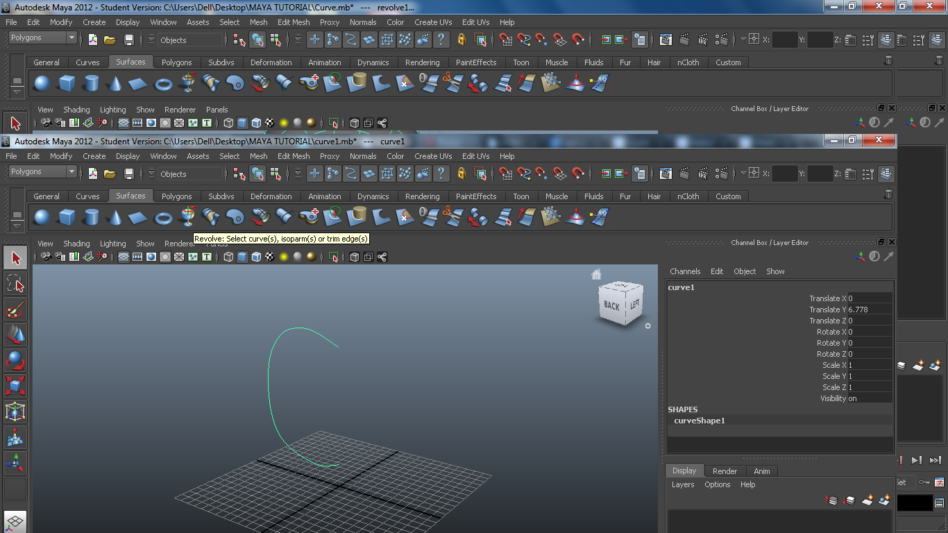The width and height of the screenshot is (948, 533).
Task: Toggle wireframe display in curve1 viewport toolbar
Action: 228,257
